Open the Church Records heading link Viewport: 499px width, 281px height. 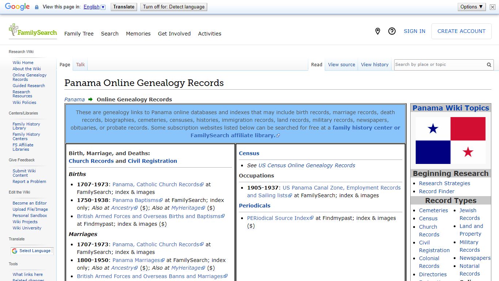tap(91, 161)
